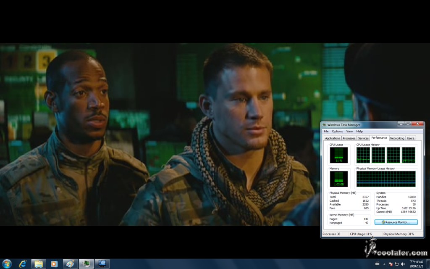
Task: Click the 'Cached' memory value 1652
Action: [366, 200]
